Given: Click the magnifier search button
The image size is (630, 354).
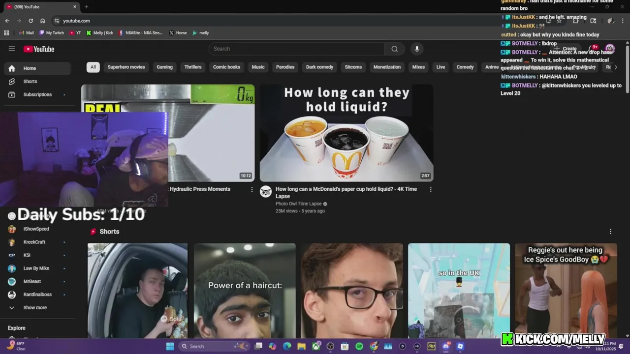Looking at the screenshot, I should [x=394, y=49].
